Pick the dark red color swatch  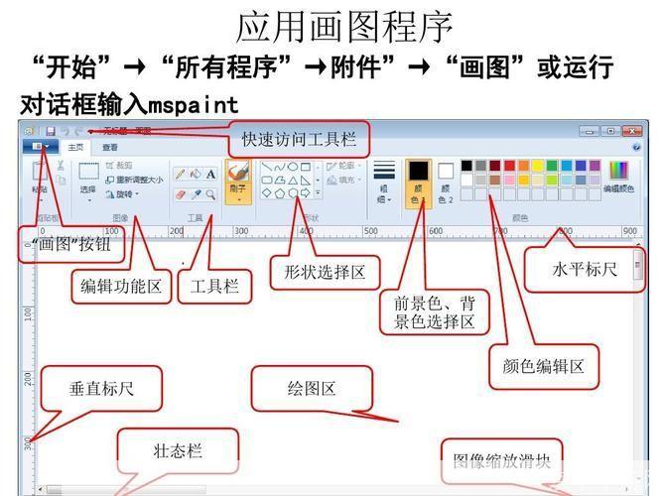pos(495,166)
